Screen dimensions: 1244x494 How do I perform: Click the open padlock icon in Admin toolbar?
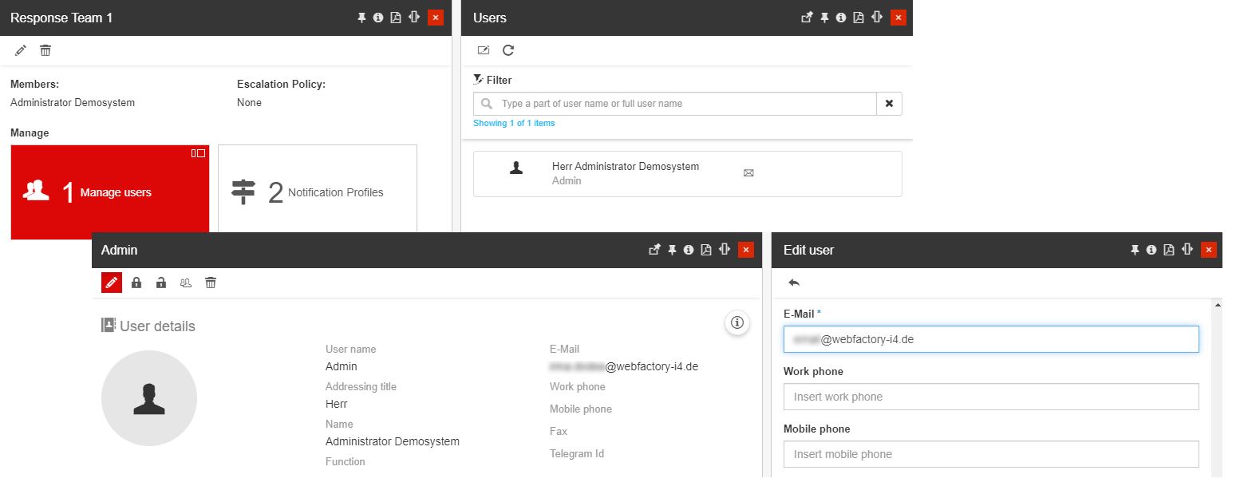pos(161,283)
